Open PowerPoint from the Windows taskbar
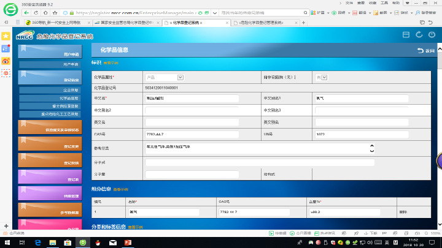The image size is (442, 248). coord(128,242)
